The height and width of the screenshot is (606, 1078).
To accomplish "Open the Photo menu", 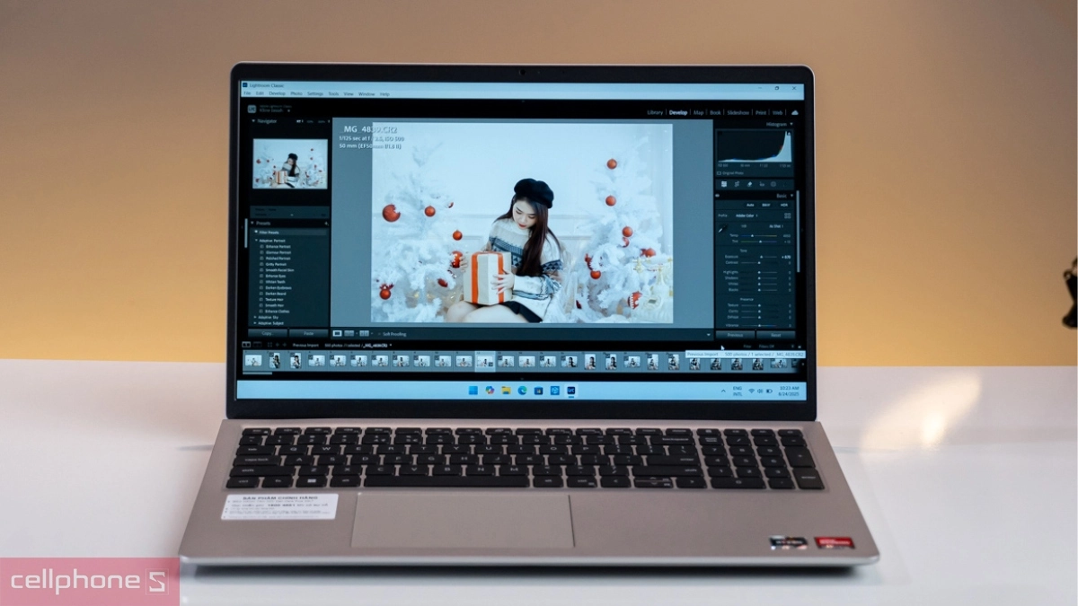I will point(296,93).
